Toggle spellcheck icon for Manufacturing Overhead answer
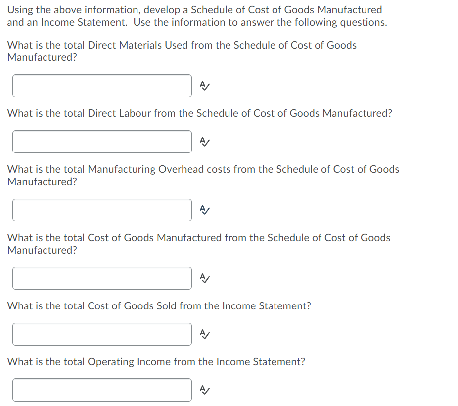458x406 pixels. pos(204,210)
